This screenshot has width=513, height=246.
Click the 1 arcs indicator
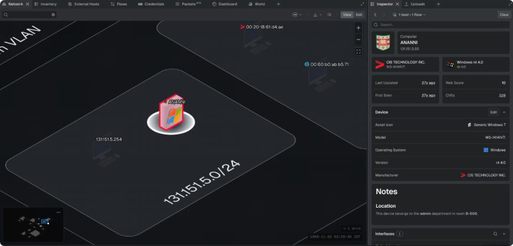pos(351,228)
